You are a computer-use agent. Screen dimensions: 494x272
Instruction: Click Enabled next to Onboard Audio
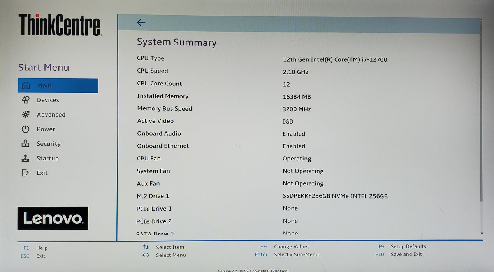pyautogui.click(x=294, y=134)
